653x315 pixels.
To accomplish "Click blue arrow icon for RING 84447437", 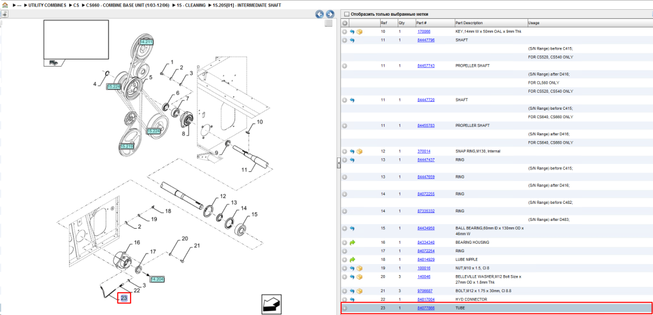I will pyautogui.click(x=352, y=160).
